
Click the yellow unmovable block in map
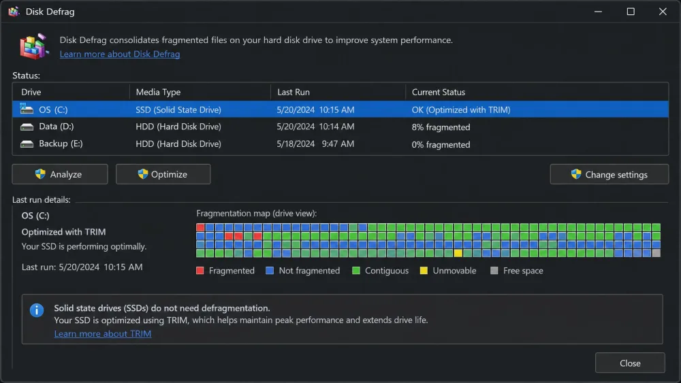tap(458, 253)
